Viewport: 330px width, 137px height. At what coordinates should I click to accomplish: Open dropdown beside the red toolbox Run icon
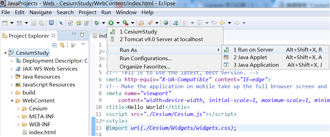(x=132, y=23)
